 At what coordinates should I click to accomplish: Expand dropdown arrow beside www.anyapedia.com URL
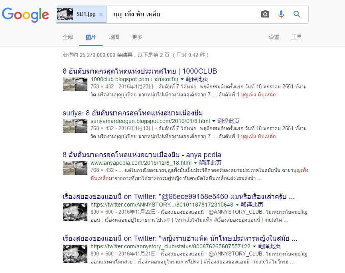pos(195,163)
